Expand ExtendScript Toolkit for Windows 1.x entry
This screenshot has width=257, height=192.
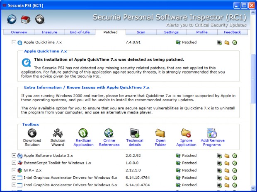[x=14, y=163]
